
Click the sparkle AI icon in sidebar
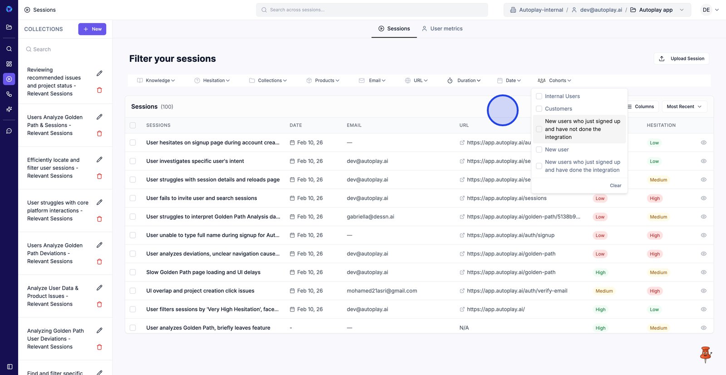point(9,109)
